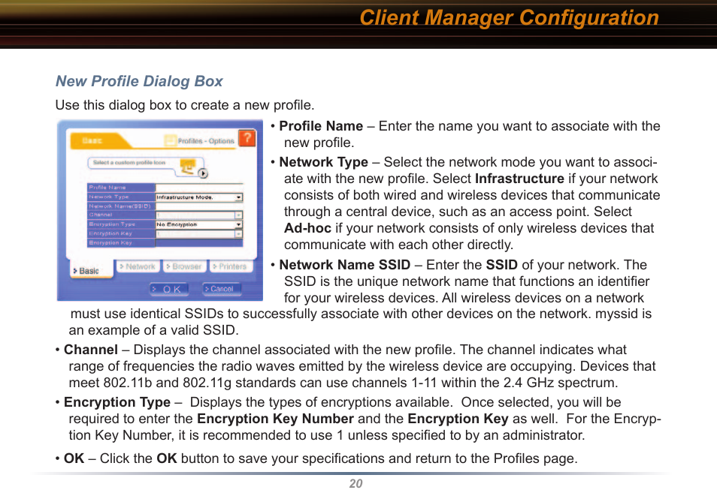
Task: Click the bold 'Network Type' bullet term
Action: [323, 162]
